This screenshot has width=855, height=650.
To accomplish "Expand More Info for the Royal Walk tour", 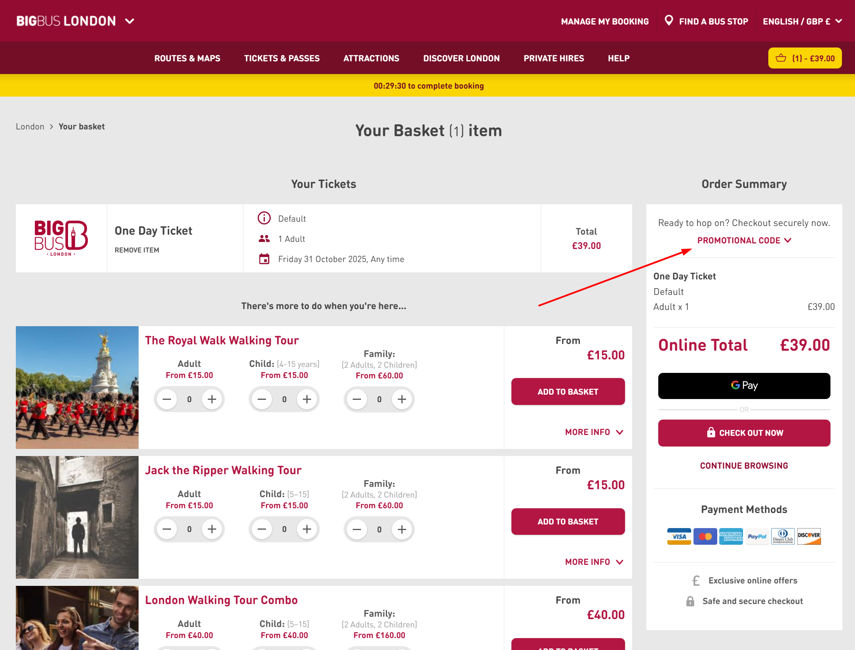I will pyautogui.click(x=593, y=432).
